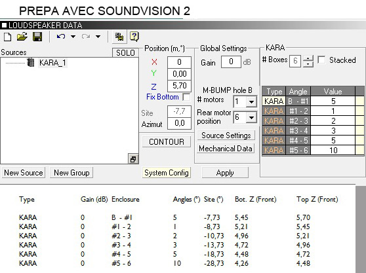Click the LOUDSPEAKER DATA title bar
This screenshot has width=366, height=273.
point(183,25)
